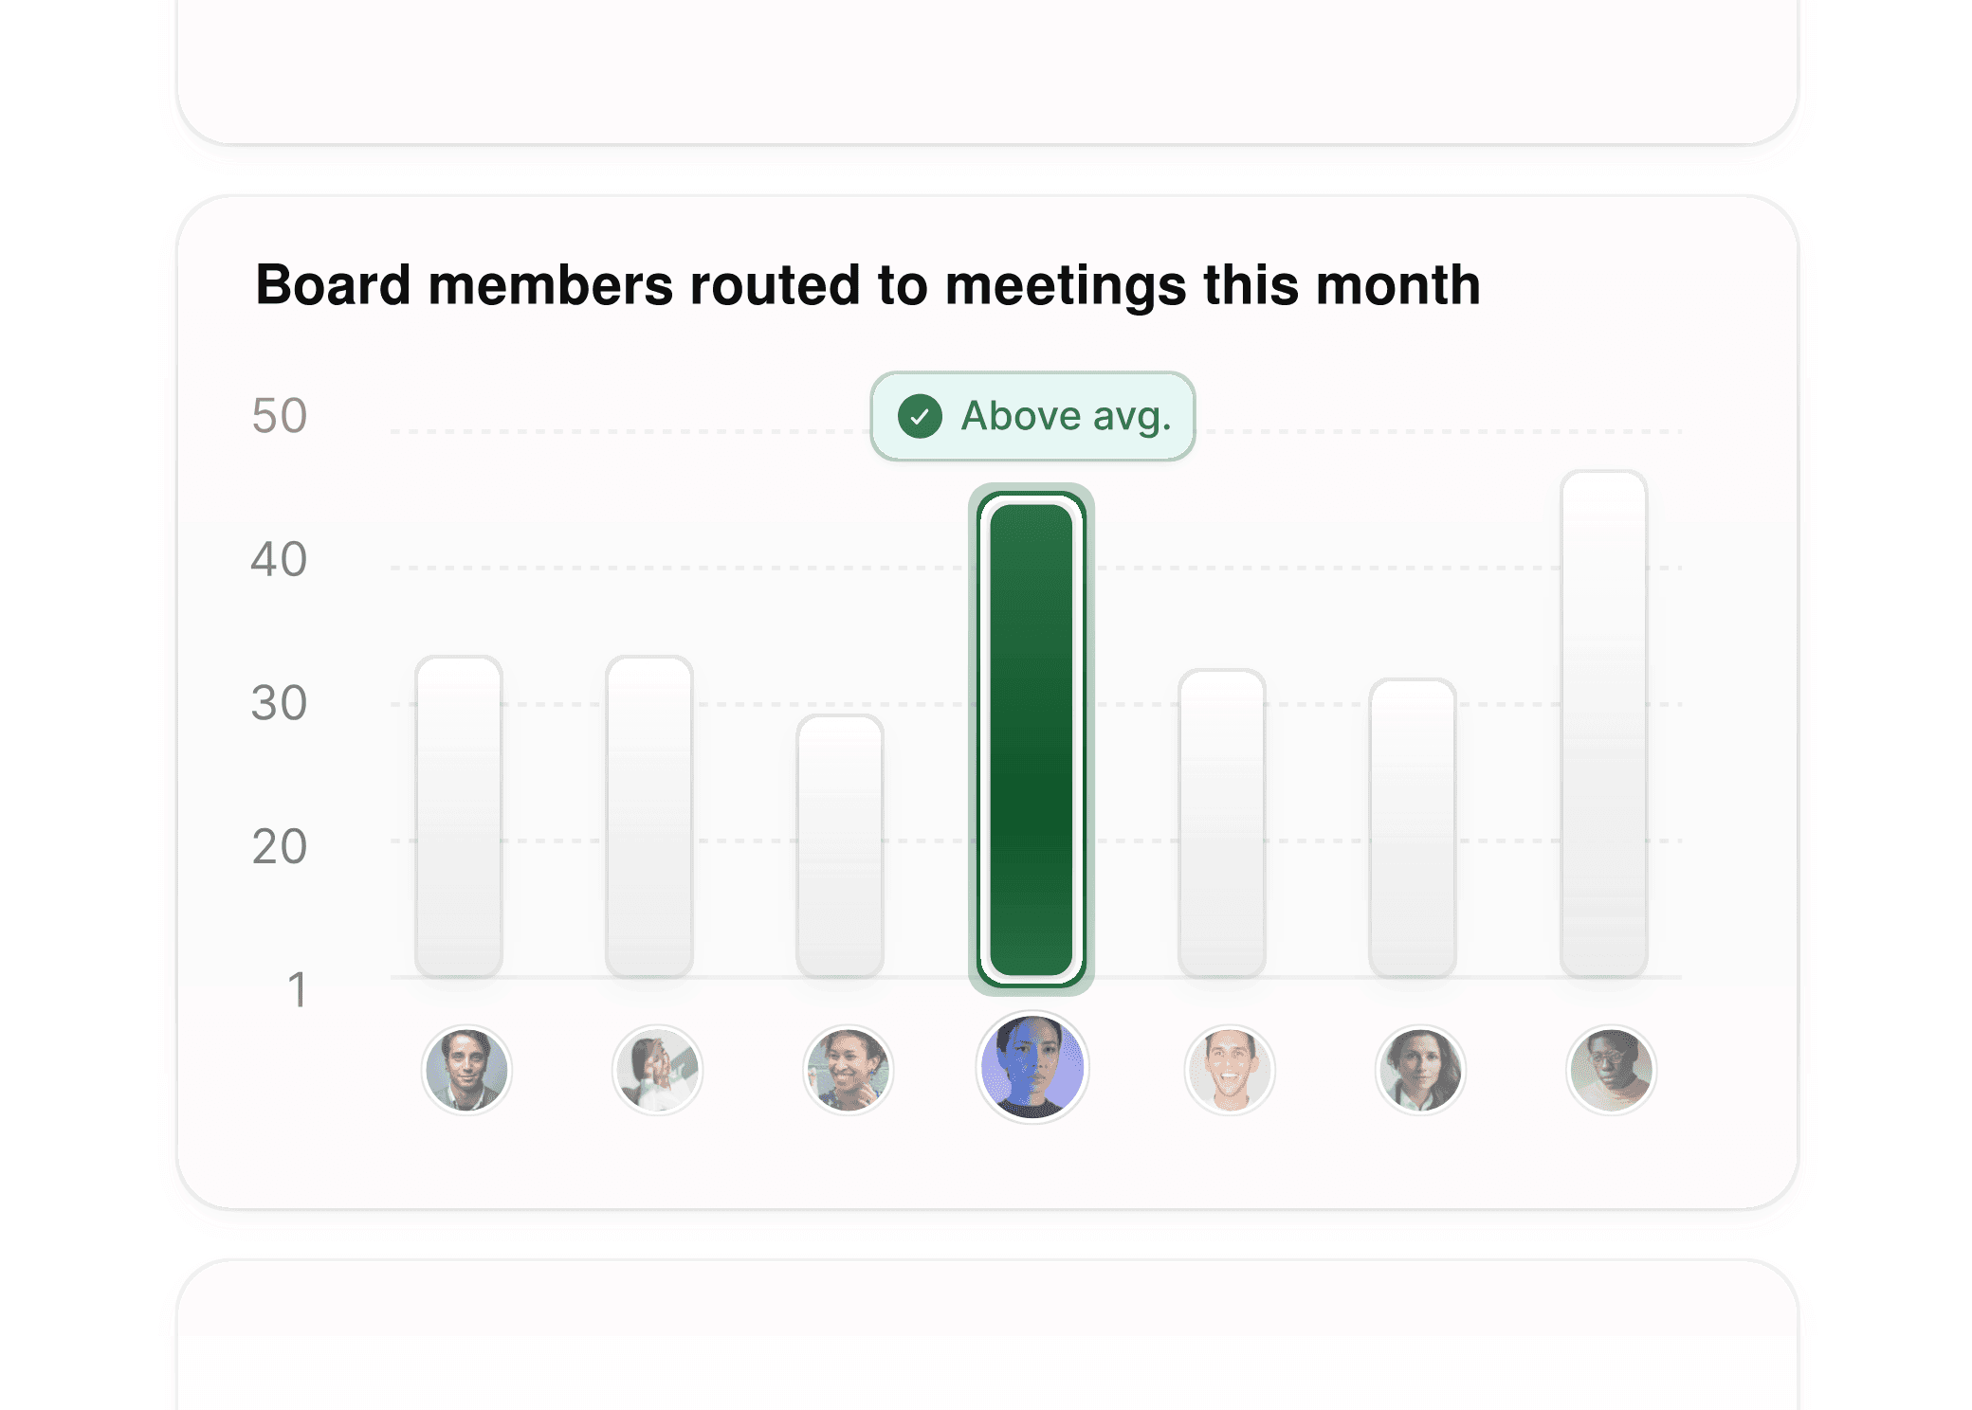The image size is (1972, 1410).
Task: Select the 50 axis label
Action: pos(280,415)
